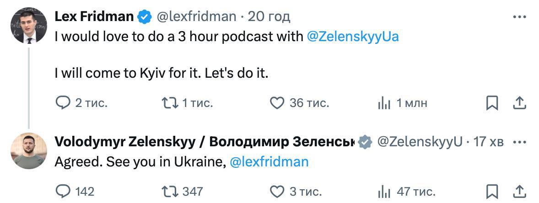Like Zelenskyy's reply tweet
Viewport: 539px width, 203px height.
point(277,191)
